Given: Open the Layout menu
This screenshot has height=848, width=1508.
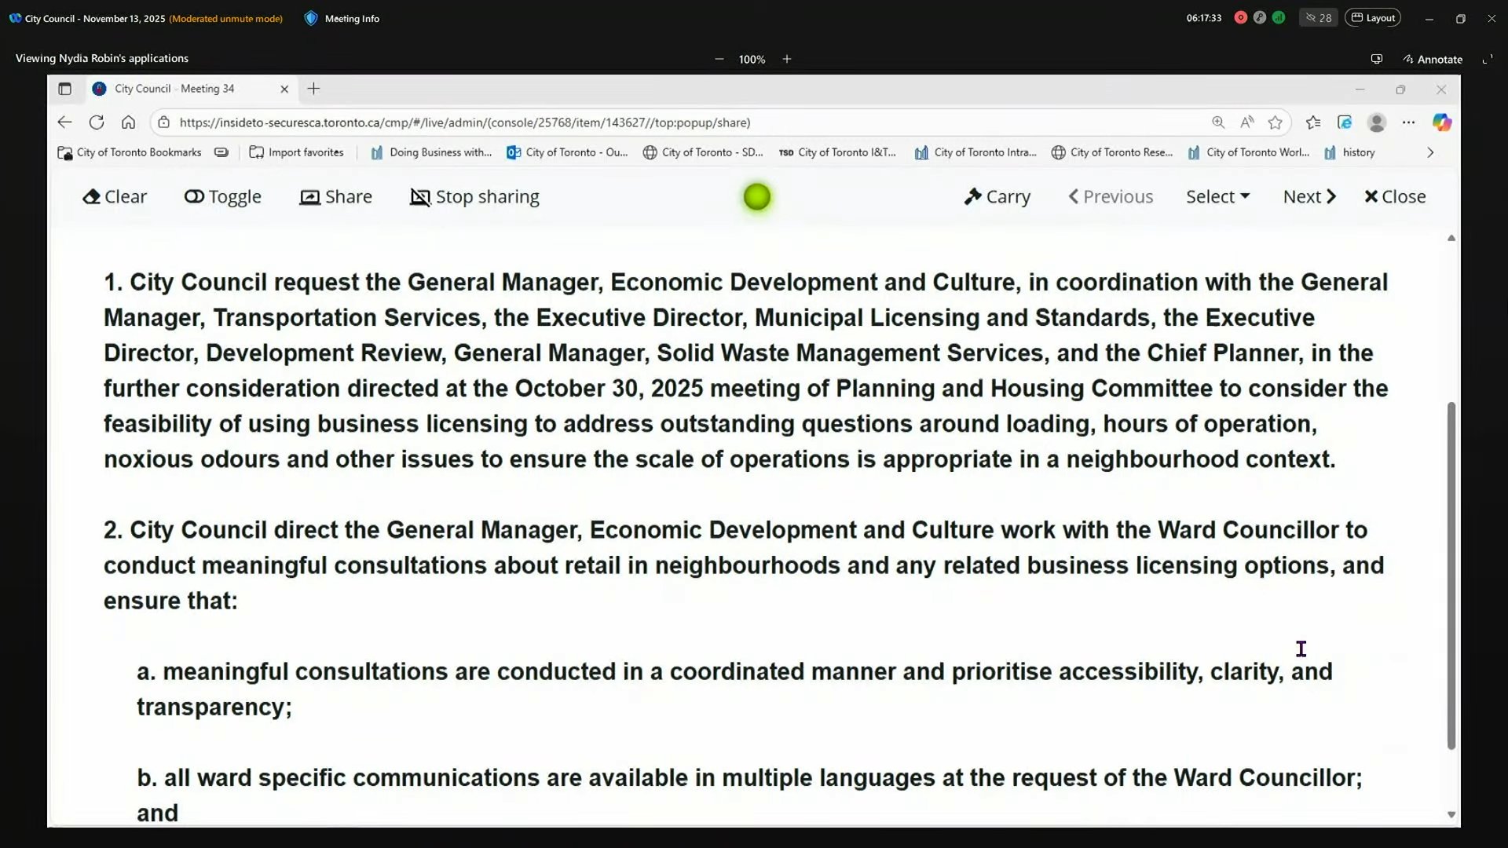Looking at the screenshot, I should [1373, 18].
